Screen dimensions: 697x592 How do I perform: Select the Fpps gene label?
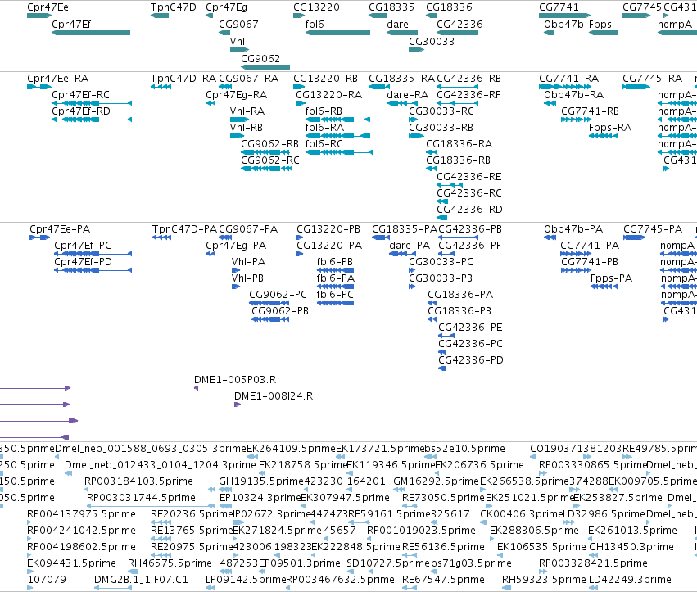click(600, 25)
